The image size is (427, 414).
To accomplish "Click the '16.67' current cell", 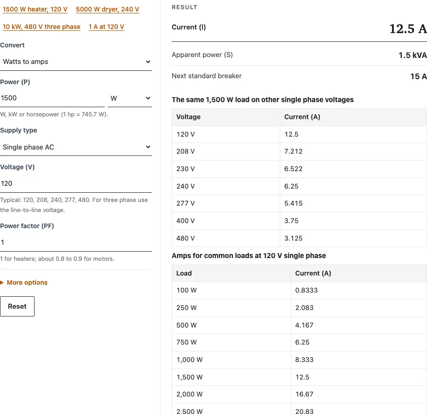I will coord(359,394).
